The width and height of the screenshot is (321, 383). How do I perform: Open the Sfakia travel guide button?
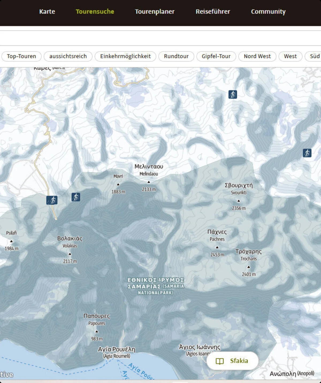tap(232, 361)
